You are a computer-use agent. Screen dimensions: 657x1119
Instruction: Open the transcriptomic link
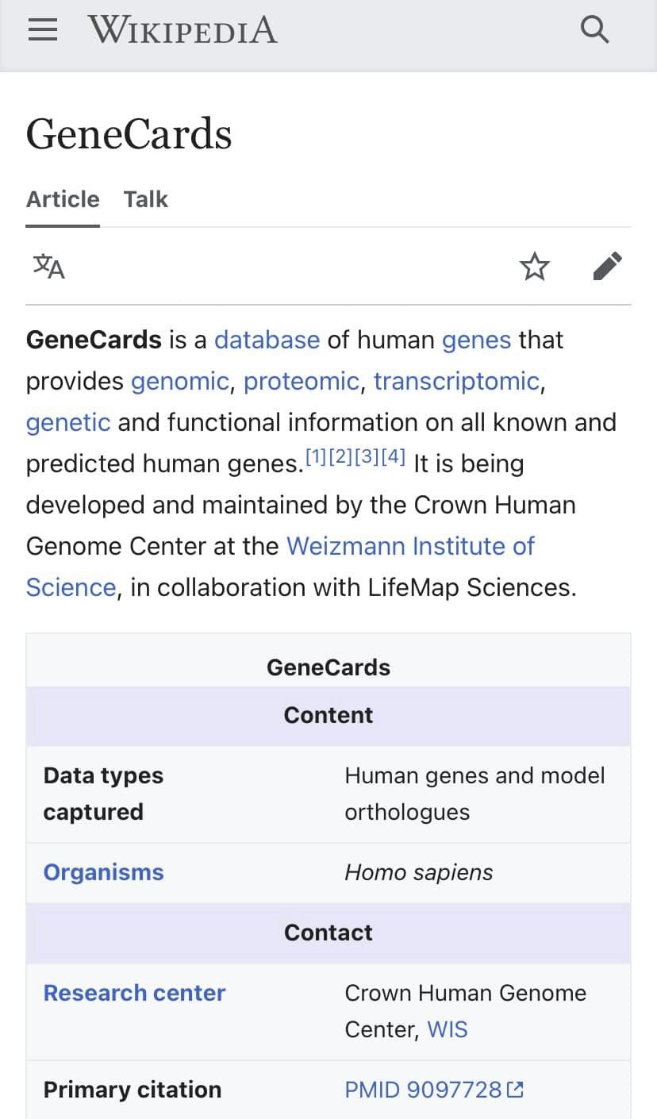(456, 381)
